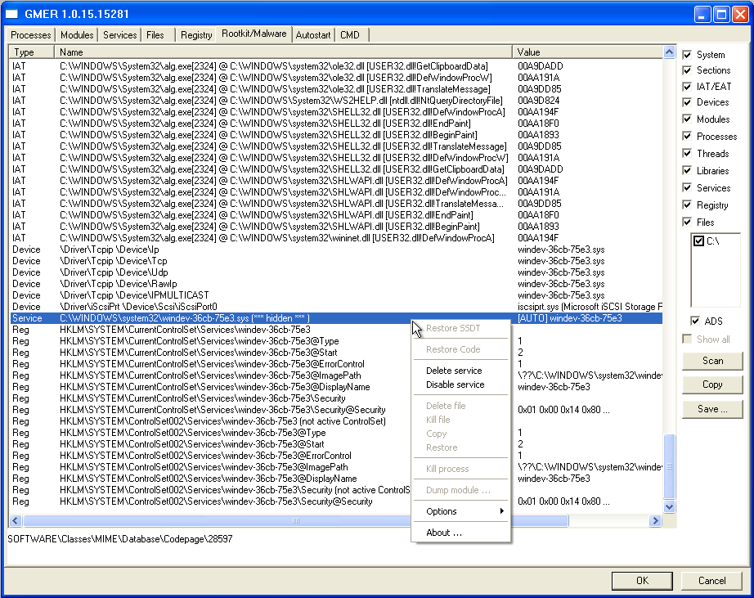
Task: Uncheck the System checkbox
Action: [x=688, y=55]
